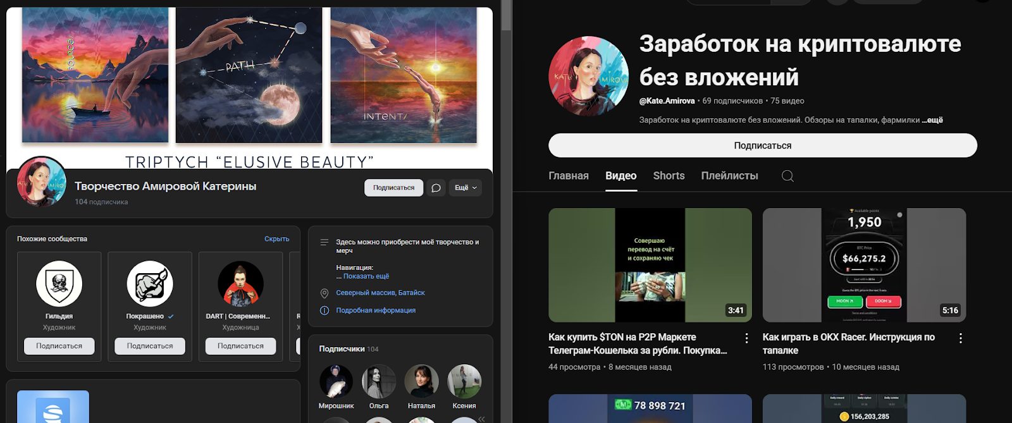Click the Покрашено verified checkmark badge
The image size is (1012, 423).
click(x=171, y=316)
